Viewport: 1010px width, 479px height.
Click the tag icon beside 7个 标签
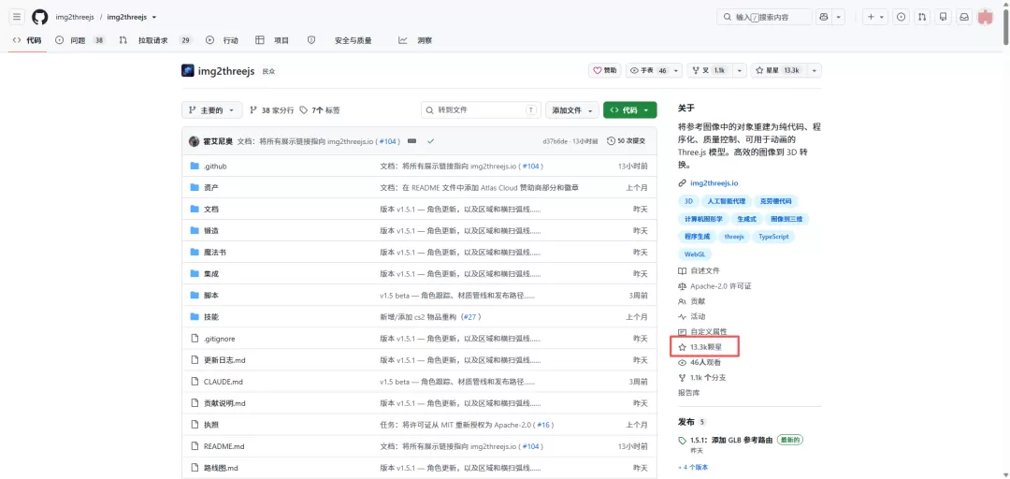303,110
